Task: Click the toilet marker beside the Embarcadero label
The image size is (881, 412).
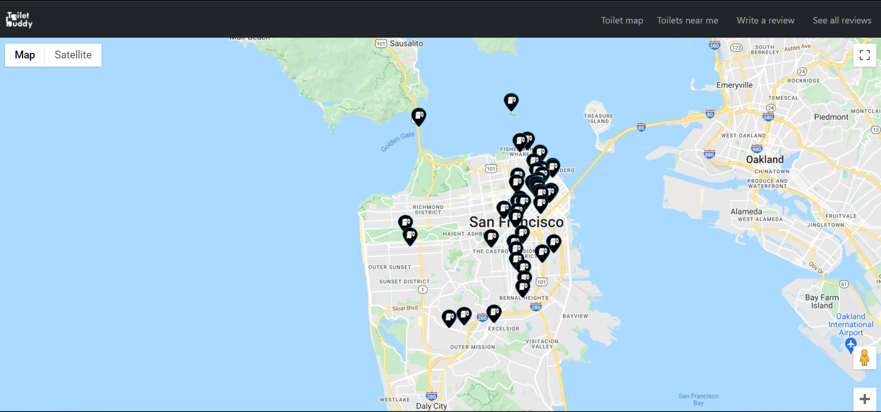Action: click(553, 167)
